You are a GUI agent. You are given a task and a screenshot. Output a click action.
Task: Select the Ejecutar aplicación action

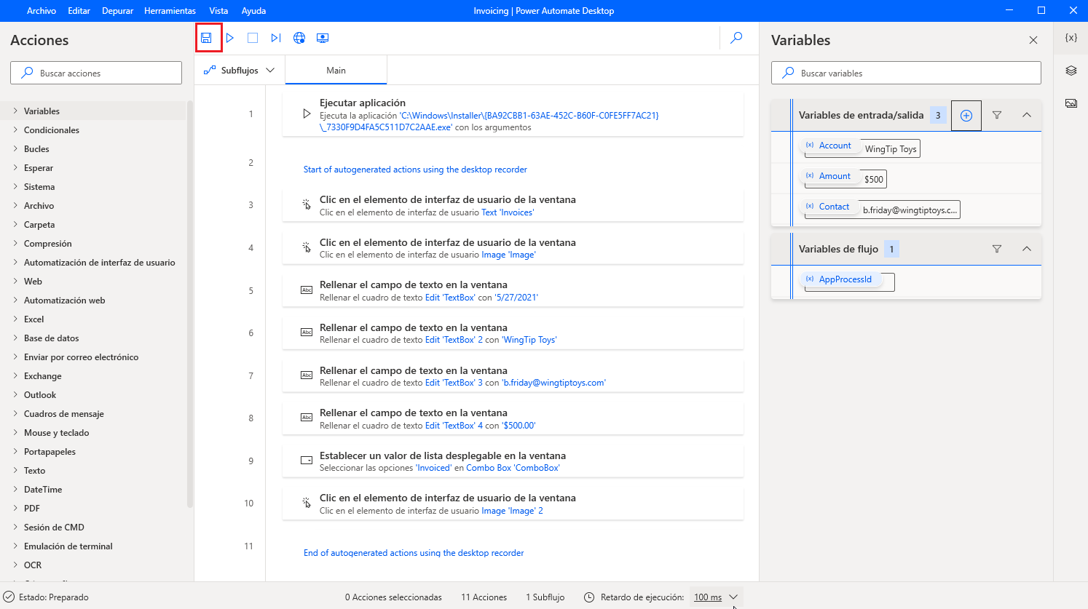tap(513, 114)
